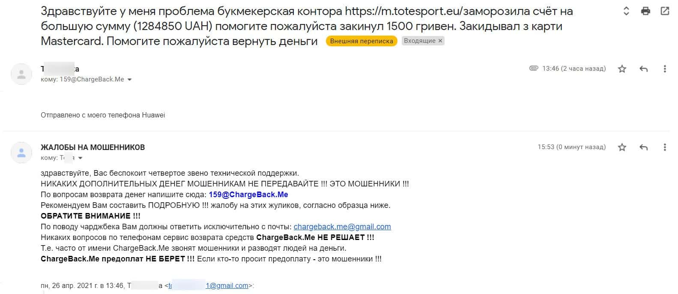Click the blue 159@ChargeBack.Me address
678x294 pixels.
point(248,195)
